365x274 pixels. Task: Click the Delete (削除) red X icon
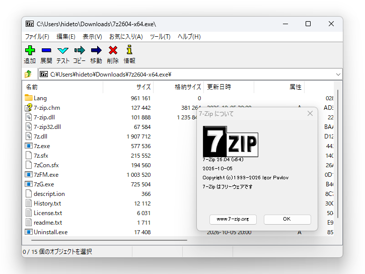tap(113, 50)
